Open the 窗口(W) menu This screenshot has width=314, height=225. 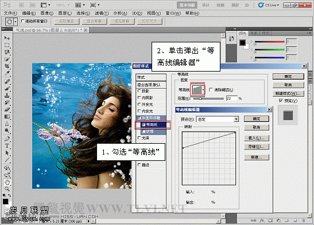click(173, 13)
